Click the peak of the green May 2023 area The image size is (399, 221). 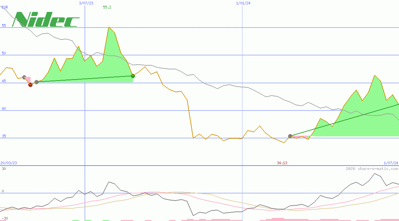109,26
